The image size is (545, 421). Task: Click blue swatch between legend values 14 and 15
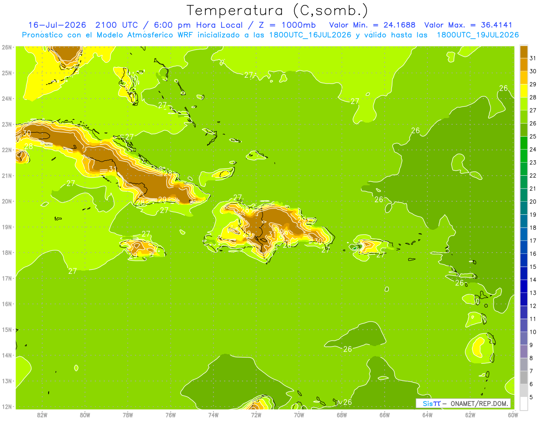(524, 273)
